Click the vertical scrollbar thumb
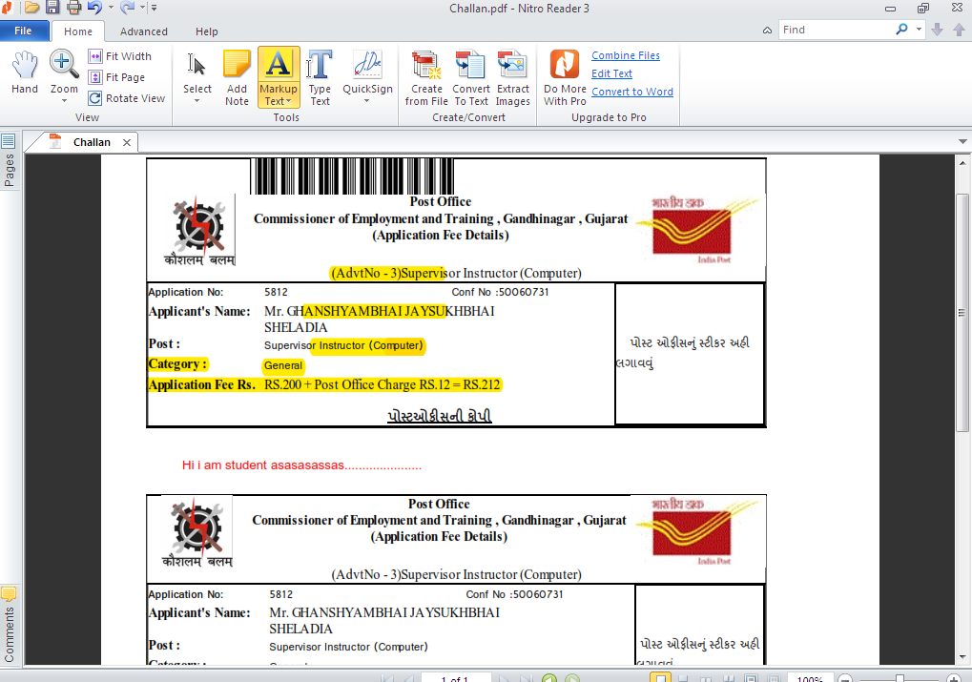 (962, 313)
